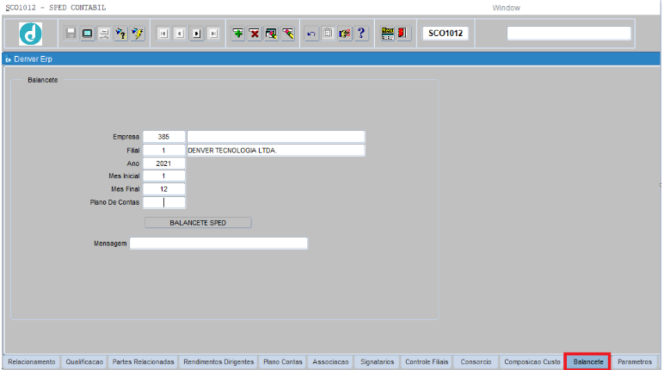
Task: Click the Plano De Contas input field
Action: [164, 203]
